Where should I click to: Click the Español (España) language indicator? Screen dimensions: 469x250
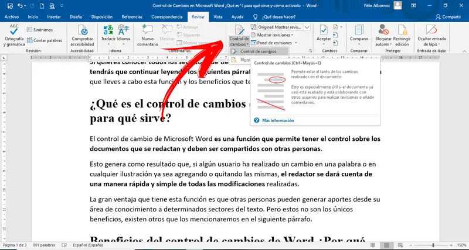(87, 245)
